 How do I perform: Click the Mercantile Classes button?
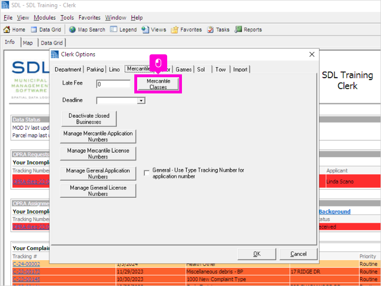(158, 84)
